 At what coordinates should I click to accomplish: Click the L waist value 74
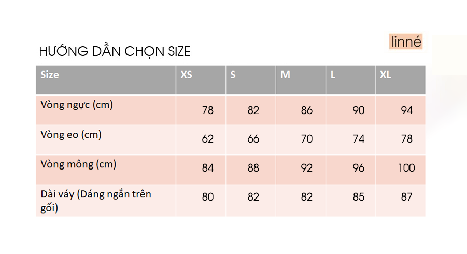(x=359, y=139)
